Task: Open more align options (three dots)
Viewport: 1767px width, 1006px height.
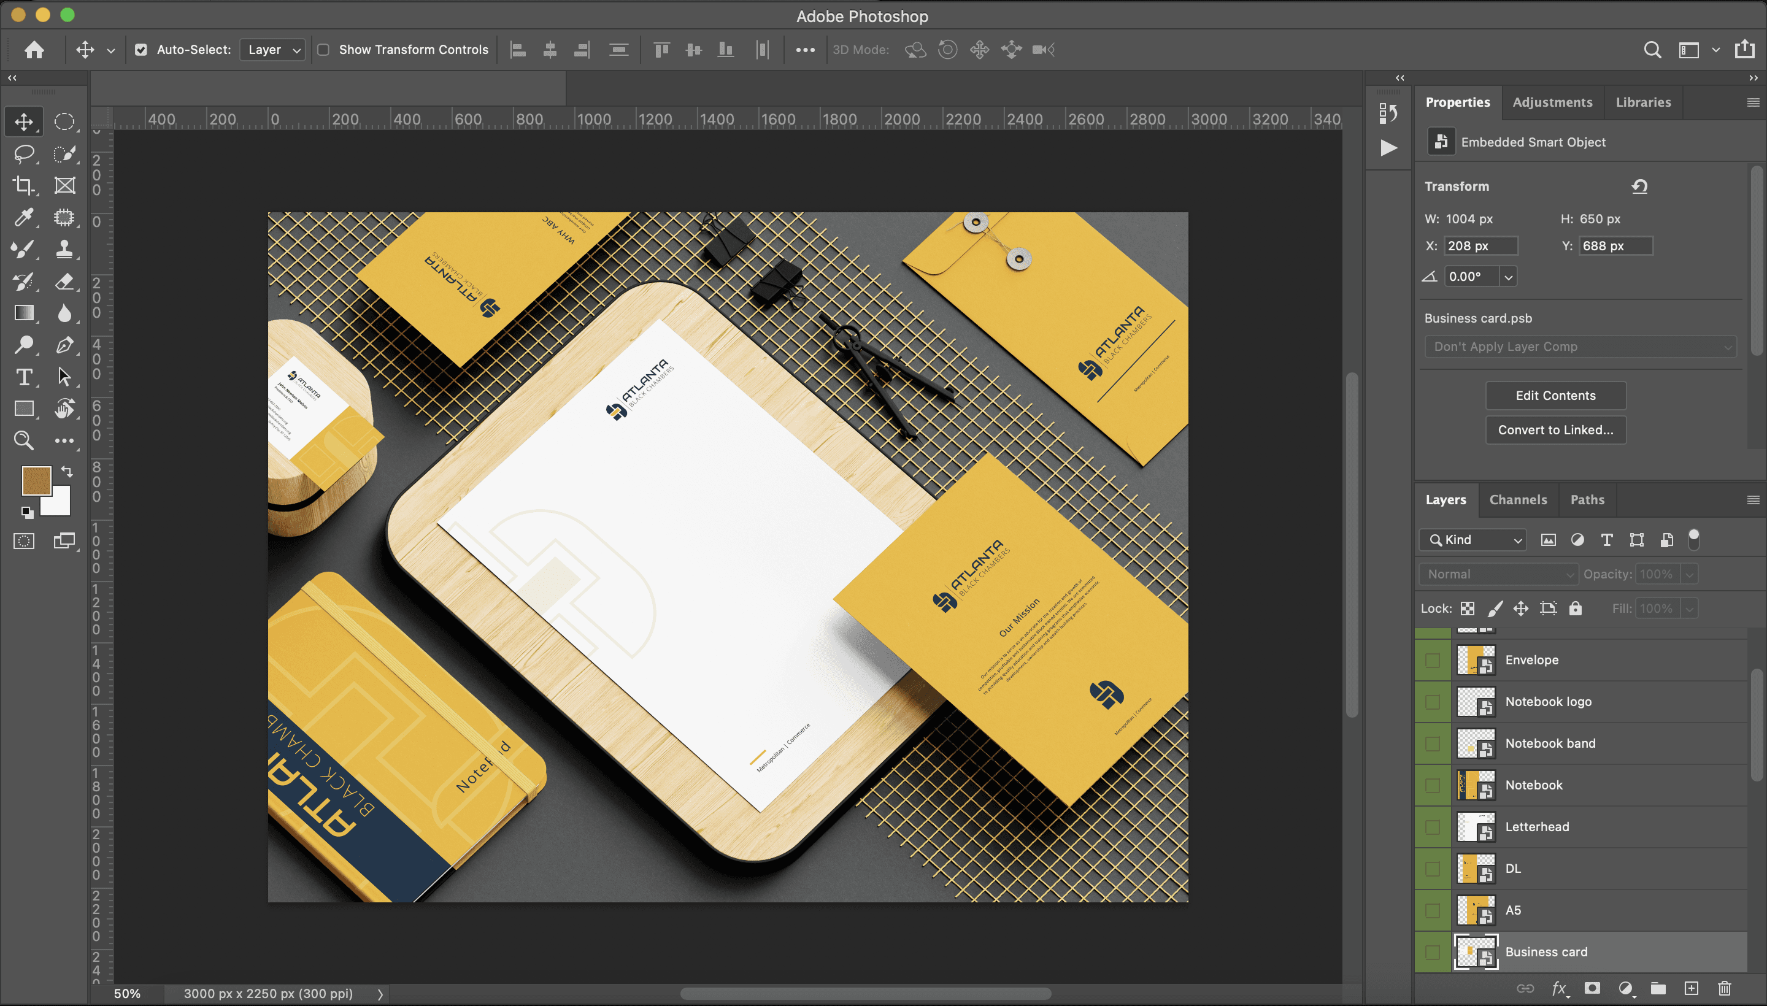Action: pyautogui.click(x=805, y=50)
